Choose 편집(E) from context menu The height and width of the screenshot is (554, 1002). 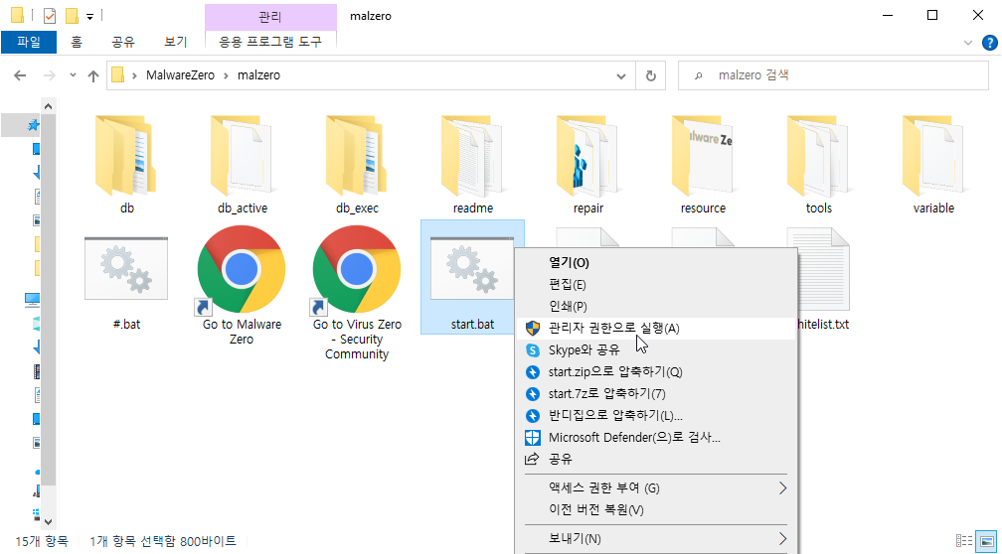(656, 284)
